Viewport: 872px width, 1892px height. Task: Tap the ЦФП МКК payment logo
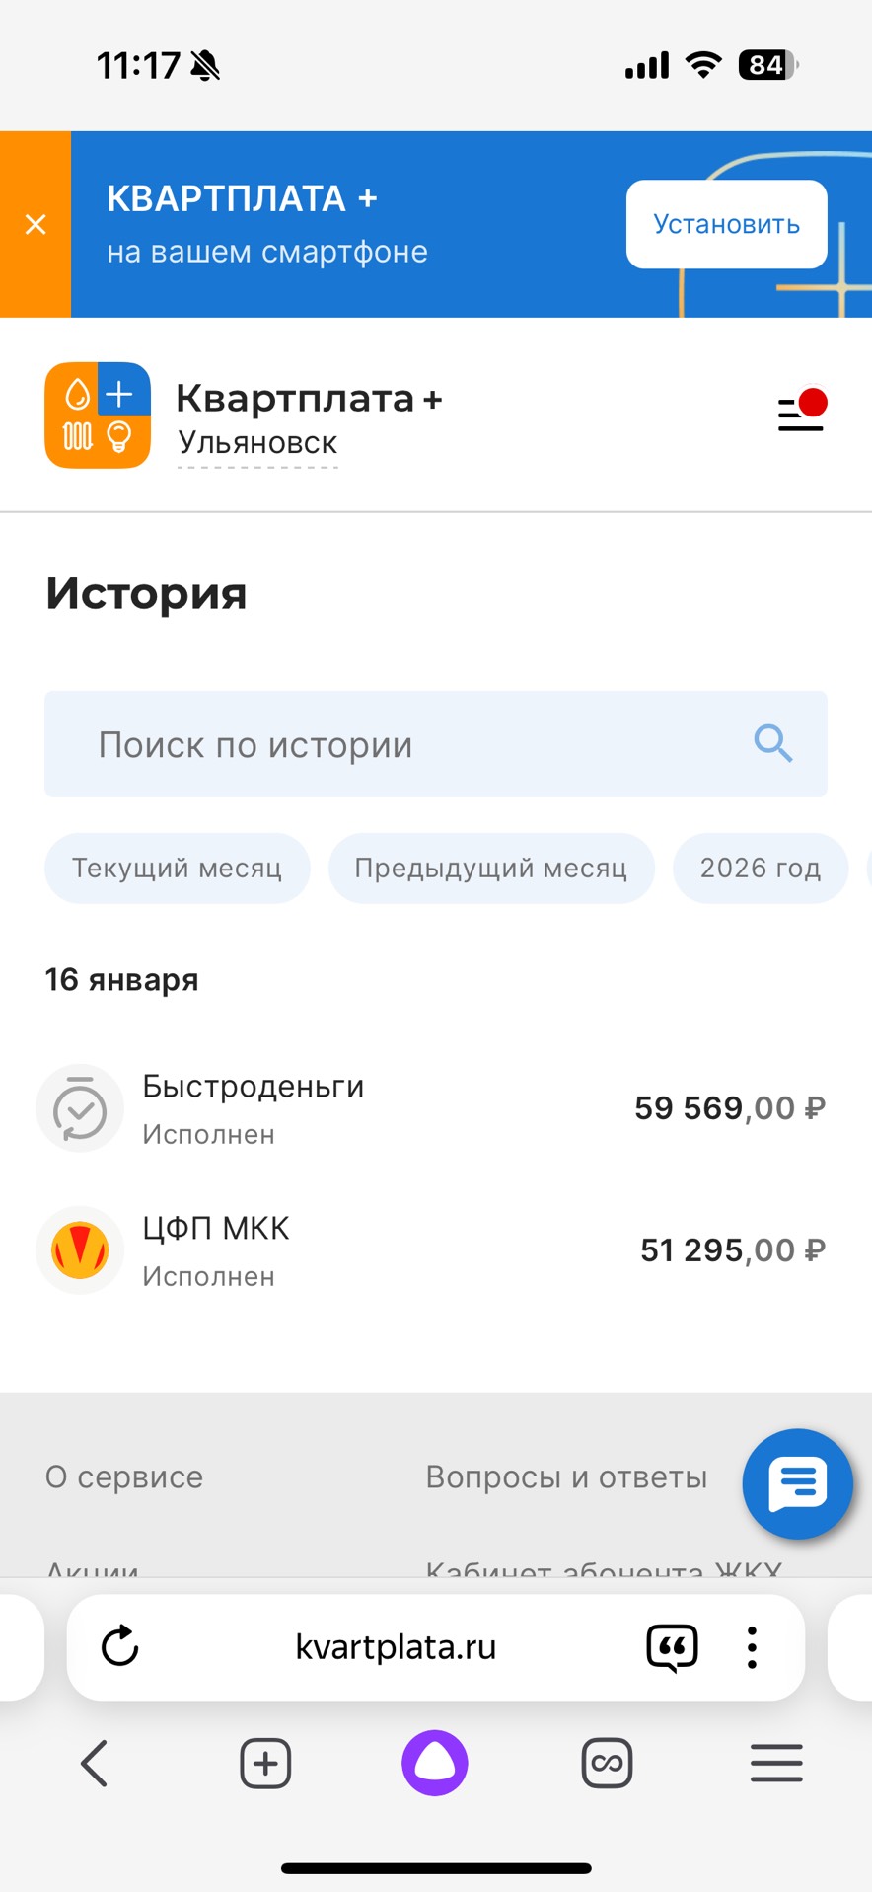coord(80,1249)
